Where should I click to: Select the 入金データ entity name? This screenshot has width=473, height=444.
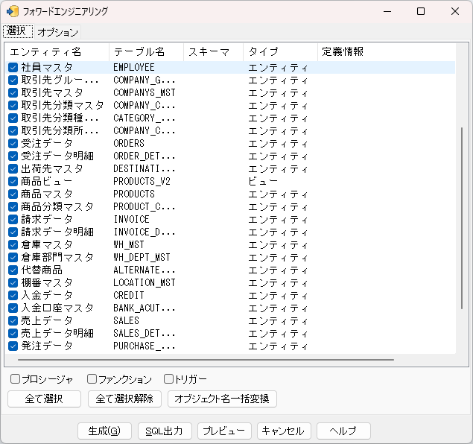(x=47, y=295)
